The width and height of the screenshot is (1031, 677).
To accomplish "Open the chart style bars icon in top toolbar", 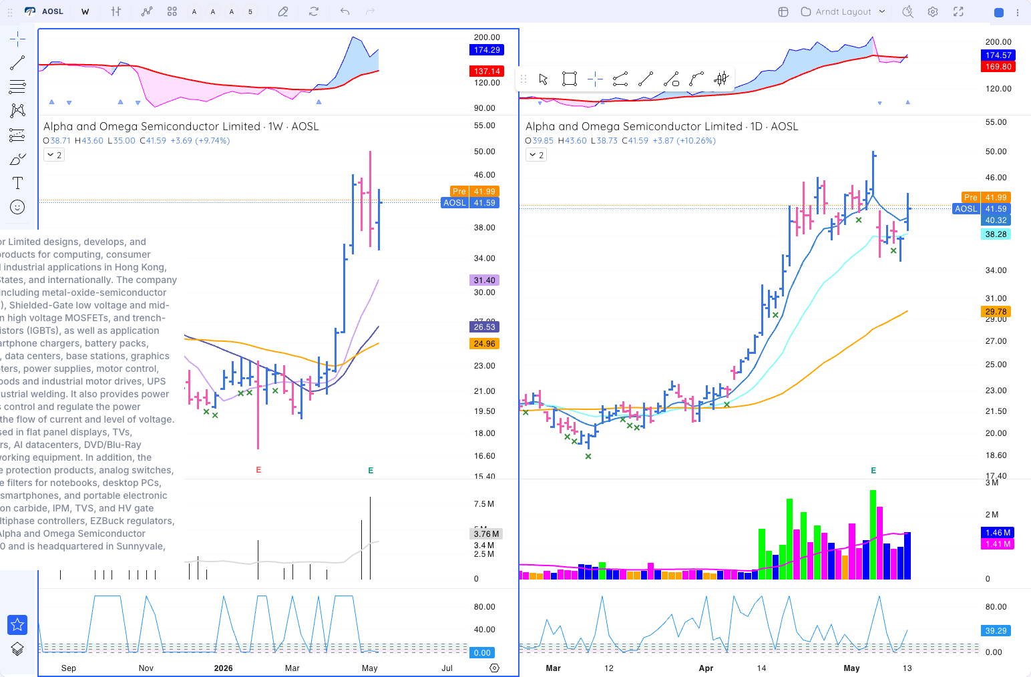I will 116,11.
